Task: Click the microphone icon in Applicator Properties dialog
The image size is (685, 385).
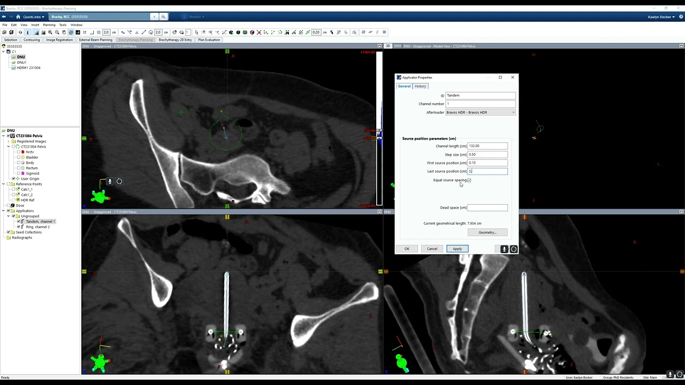Action: pyautogui.click(x=504, y=249)
